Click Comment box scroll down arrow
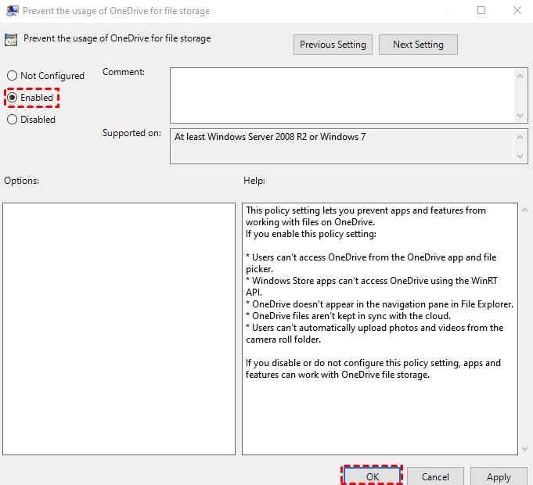533x485 pixels. (520, 116)
